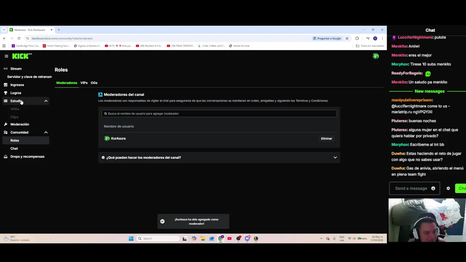Click the Drops y recompensas icon

point(5,156)
